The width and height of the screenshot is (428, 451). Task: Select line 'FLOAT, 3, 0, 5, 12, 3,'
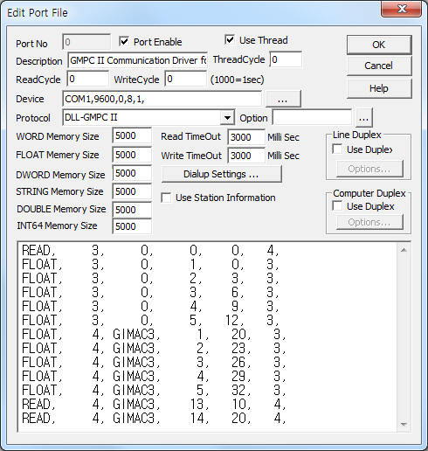click(150, 320)
